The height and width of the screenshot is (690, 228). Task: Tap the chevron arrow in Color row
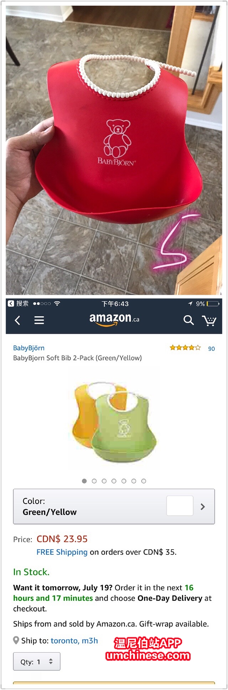pos(203,506)
